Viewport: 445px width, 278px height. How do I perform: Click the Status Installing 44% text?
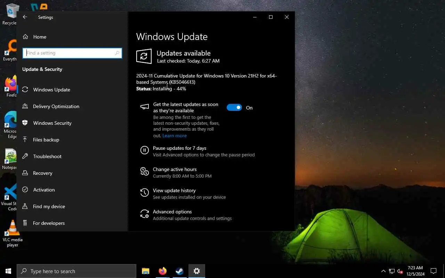161,89
